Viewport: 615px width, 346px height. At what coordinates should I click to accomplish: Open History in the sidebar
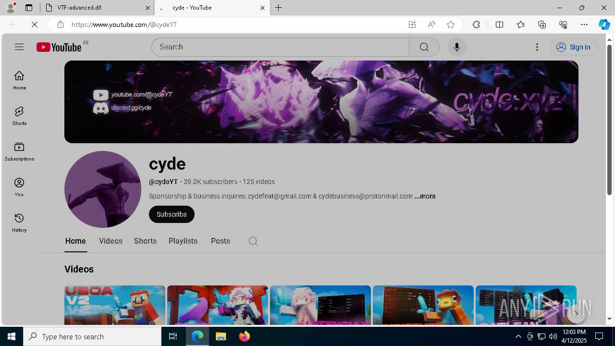point(19,222)
